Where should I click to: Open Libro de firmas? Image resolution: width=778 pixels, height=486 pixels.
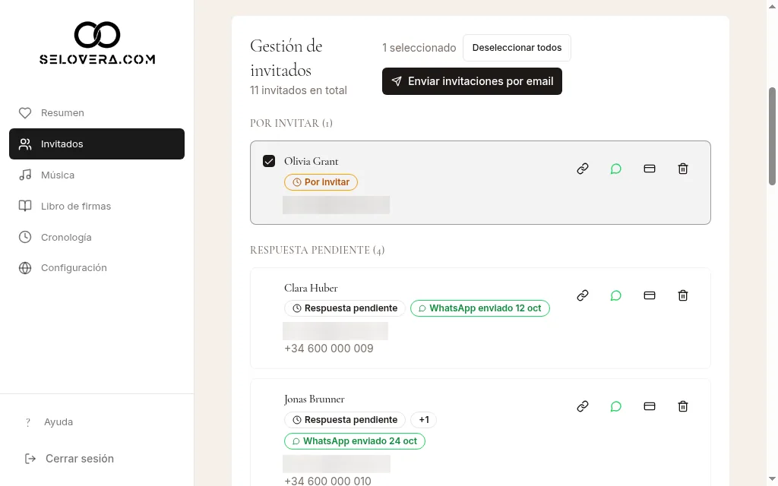(96, 206)
